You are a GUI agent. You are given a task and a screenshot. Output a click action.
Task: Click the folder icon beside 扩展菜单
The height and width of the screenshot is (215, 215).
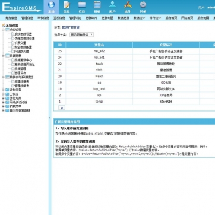point(7,106)
